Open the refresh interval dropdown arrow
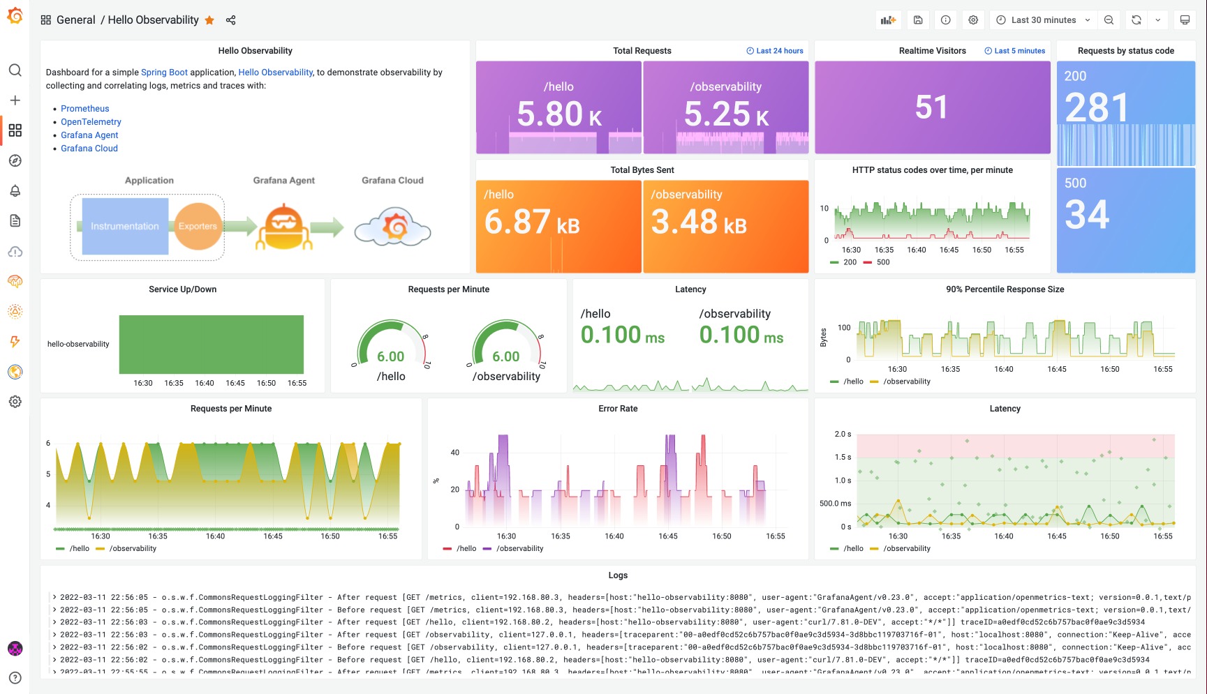Viewport: 1207px width, 694px height. pos(1157,20)
